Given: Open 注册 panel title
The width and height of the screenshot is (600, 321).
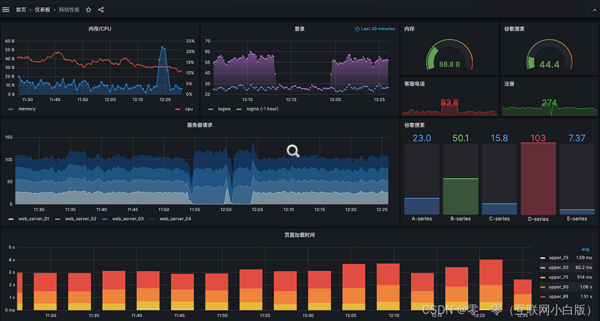Looking at the screenshot, I should pos(509,84).
